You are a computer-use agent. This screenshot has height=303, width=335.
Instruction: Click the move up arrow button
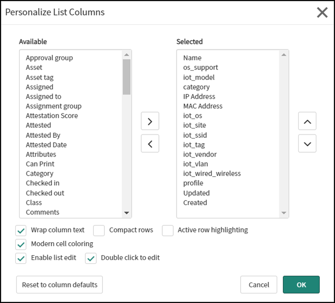click(307, 121)
